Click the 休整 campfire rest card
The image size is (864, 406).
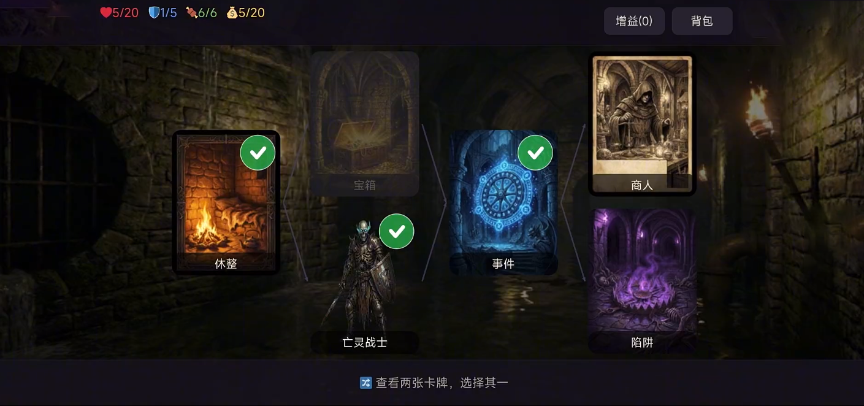point(226,202)
